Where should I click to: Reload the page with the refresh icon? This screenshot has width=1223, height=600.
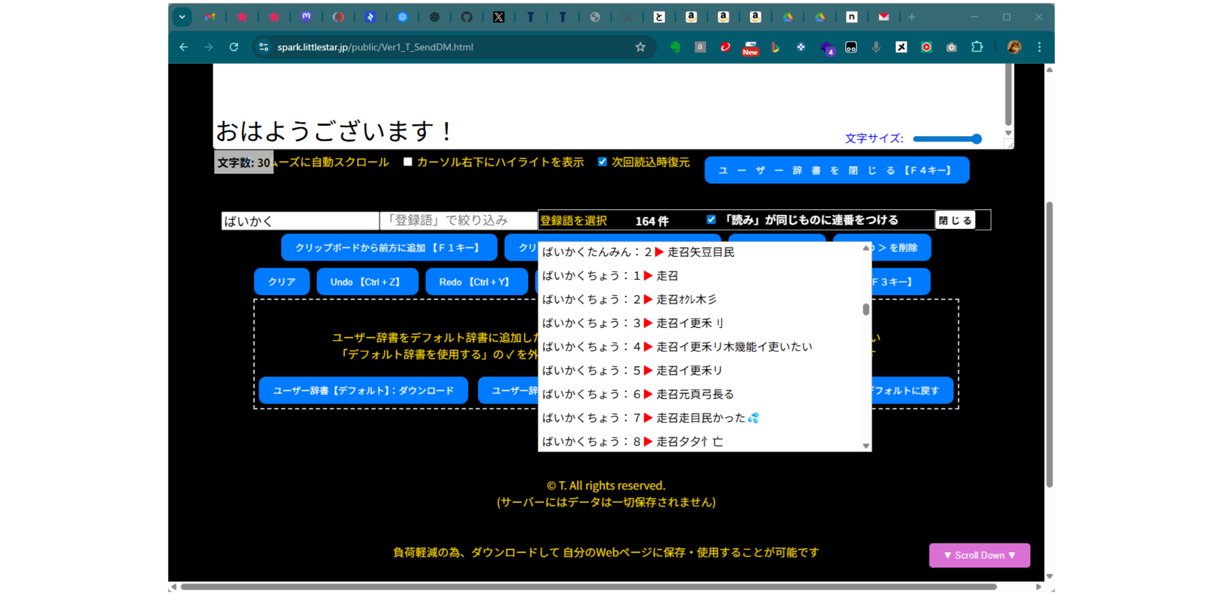tap(234, 47)
